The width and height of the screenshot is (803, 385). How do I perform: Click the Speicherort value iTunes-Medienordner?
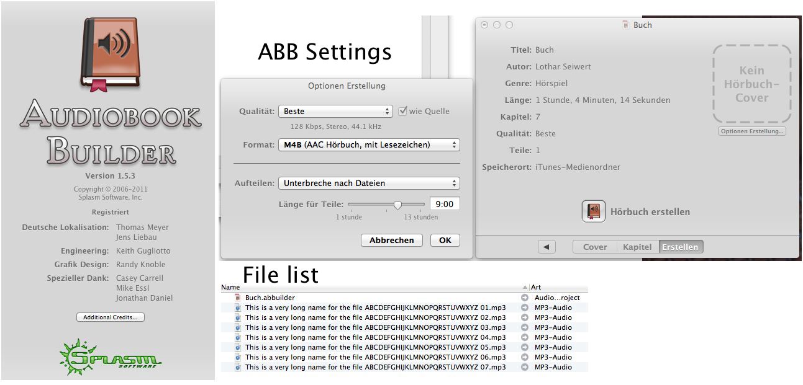coord(578,167)
